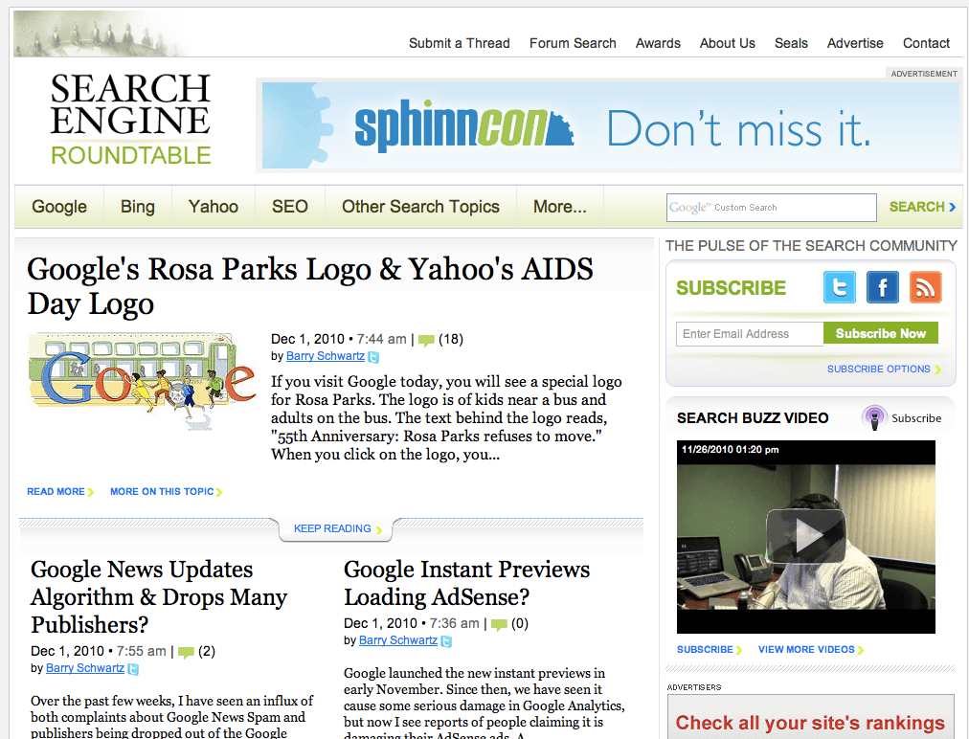
Task: Click Barry Schwartz author link on Instant Previews article
Action: pyautogui.click(x=398, y=640)
